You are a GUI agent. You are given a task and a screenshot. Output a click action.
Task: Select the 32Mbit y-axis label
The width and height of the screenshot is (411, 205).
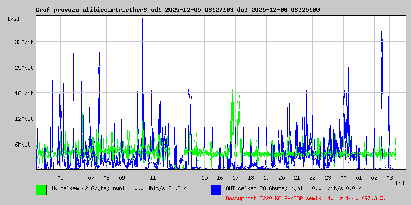pyautogui.click(x=24, y=42)
